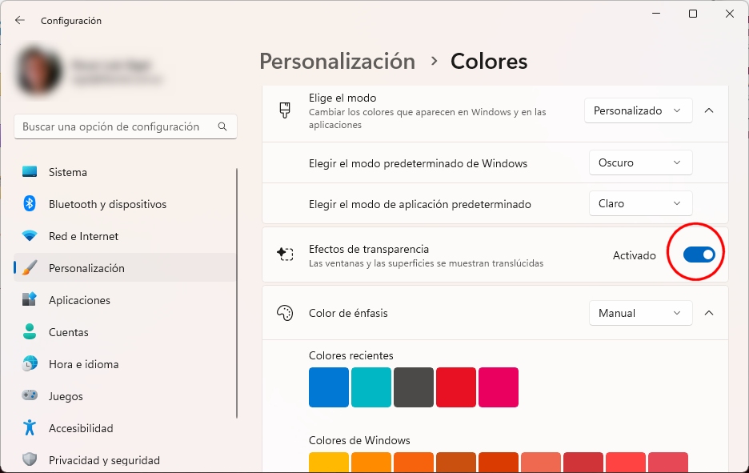749x473 pixels.
Task: Click the sidebar vertical scrollbar
Action: point(237,293)
